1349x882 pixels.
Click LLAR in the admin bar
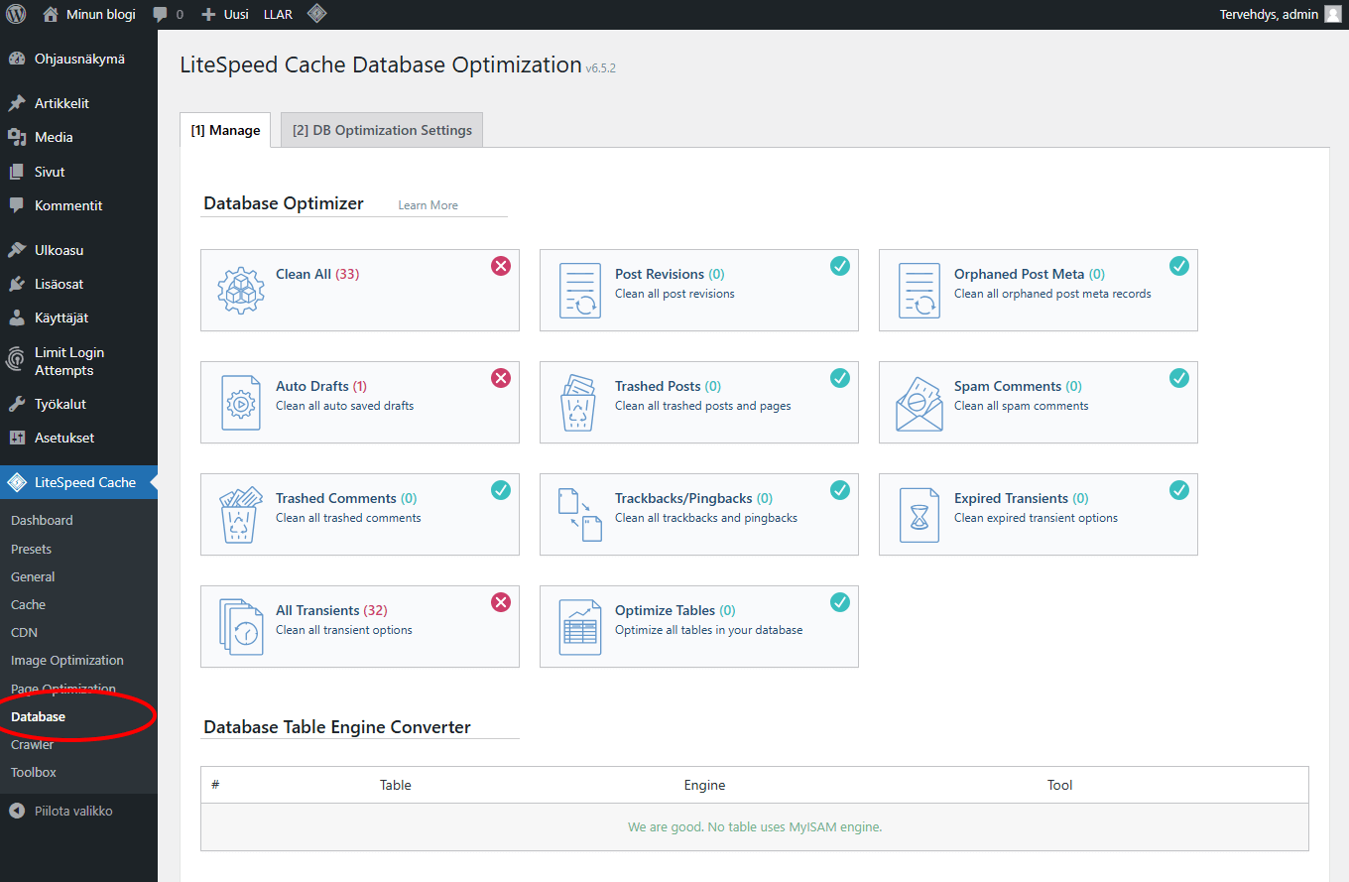pos(278,15)
